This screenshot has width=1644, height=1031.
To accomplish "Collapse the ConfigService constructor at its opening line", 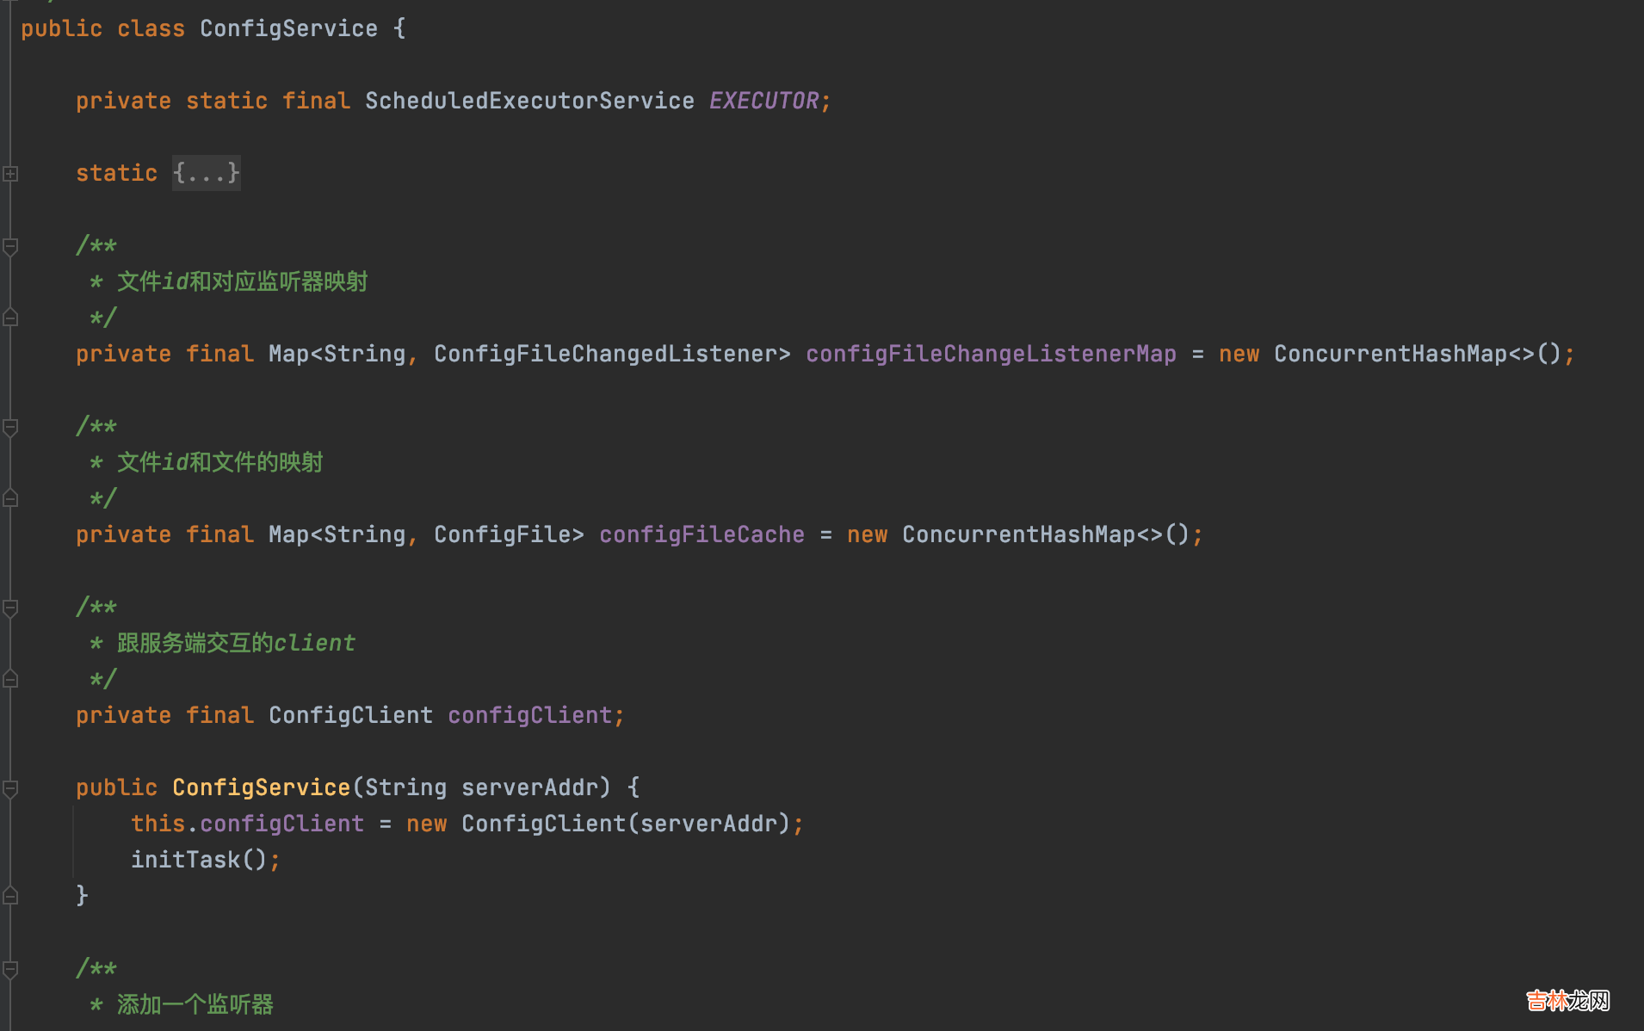I will click(10, 788).
